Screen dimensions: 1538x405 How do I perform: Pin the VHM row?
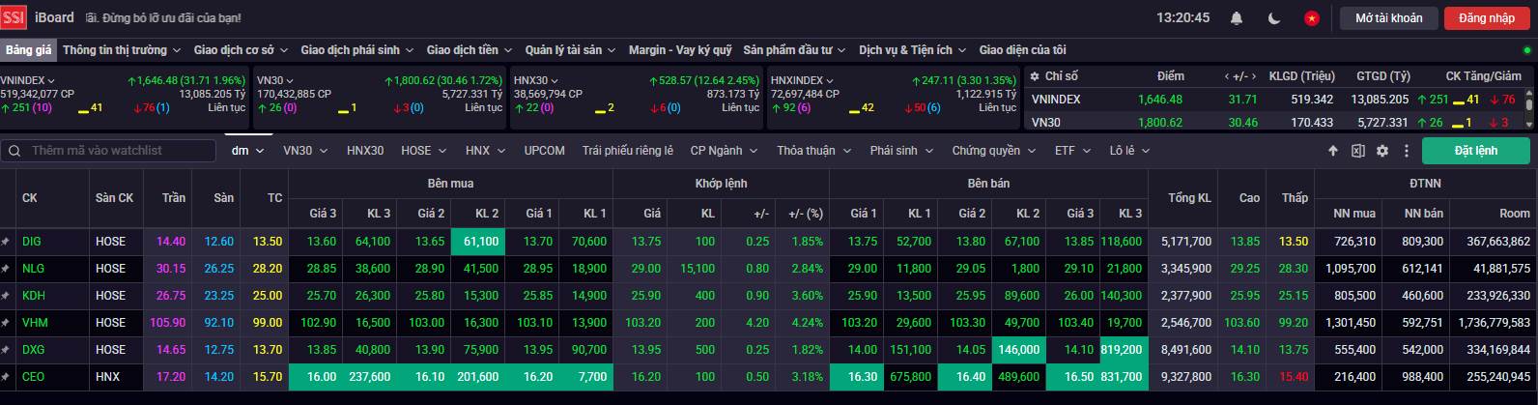[x=6, y=322]
